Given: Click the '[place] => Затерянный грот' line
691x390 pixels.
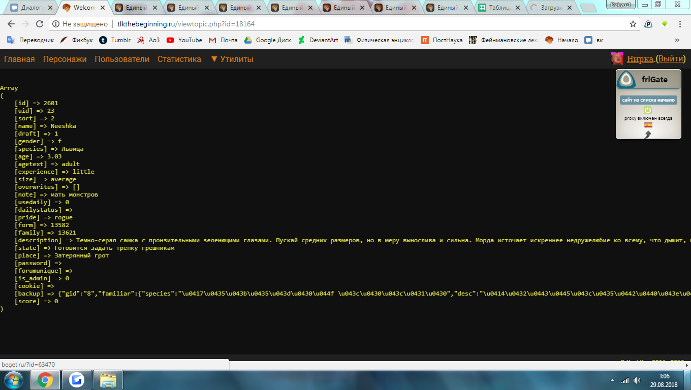Looking at the screenshot, I should (61, 255).
